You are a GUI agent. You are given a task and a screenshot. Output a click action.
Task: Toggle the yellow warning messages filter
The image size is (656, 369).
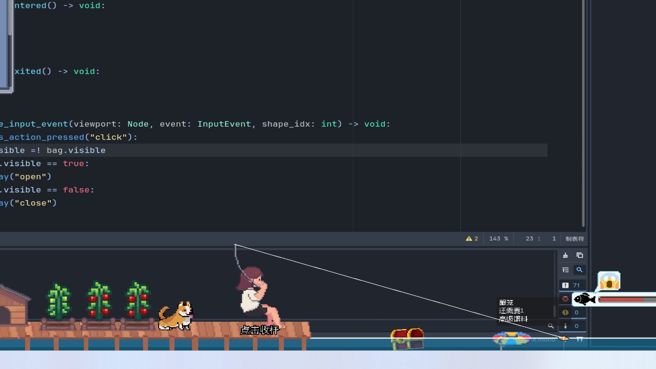pyautogui.click(x=565, y=312)
